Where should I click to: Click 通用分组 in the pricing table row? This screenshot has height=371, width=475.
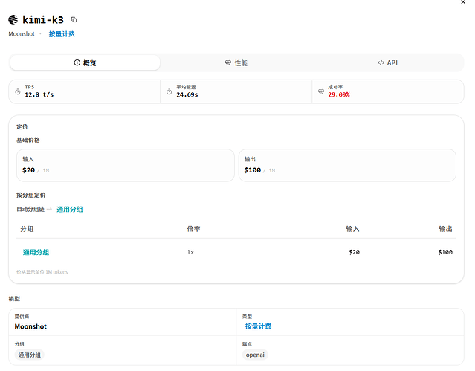point(36,252)
